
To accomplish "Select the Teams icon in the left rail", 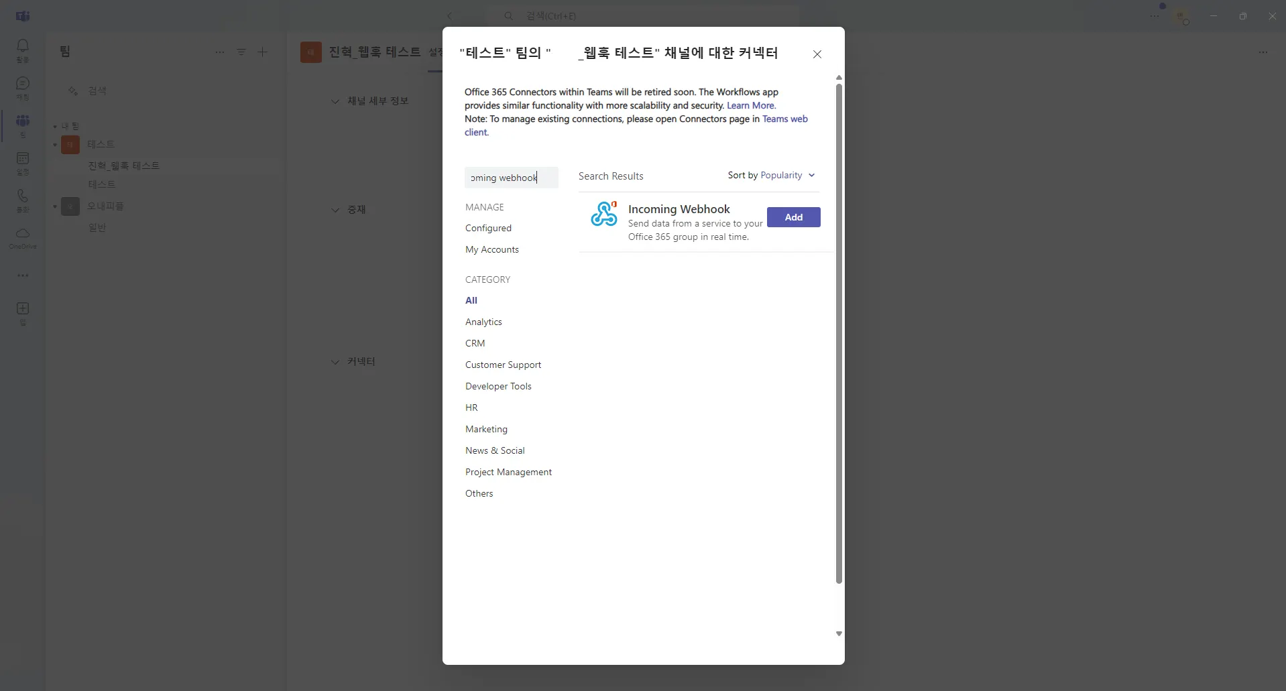I will (x=23, y=125).
